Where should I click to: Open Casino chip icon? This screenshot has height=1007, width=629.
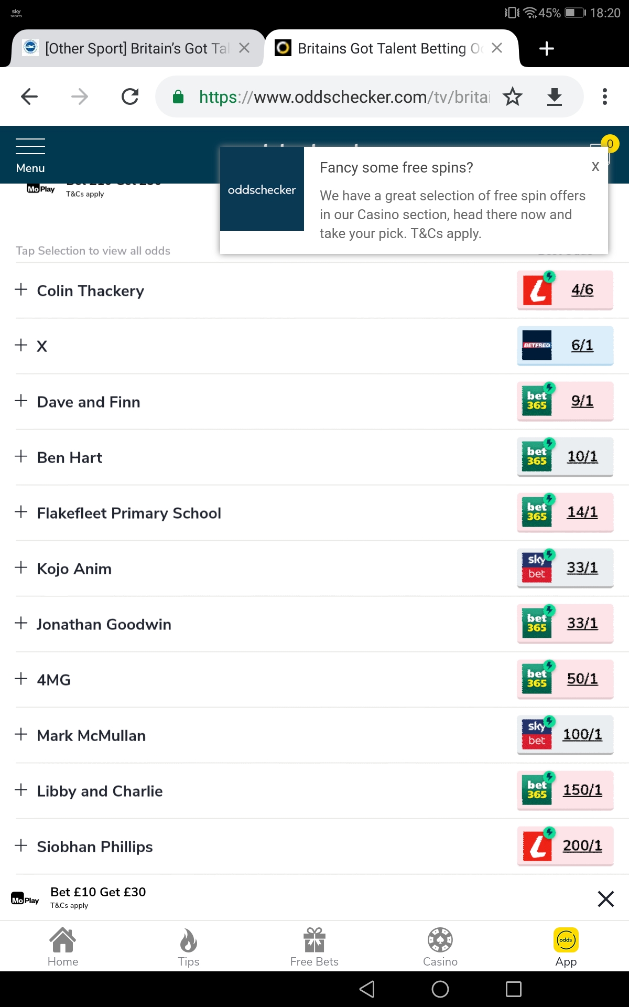[x=440, y=947]
